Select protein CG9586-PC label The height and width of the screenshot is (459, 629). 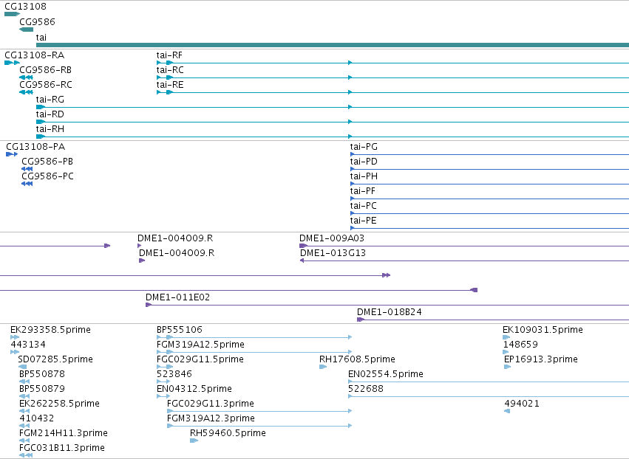click(48, 176)
